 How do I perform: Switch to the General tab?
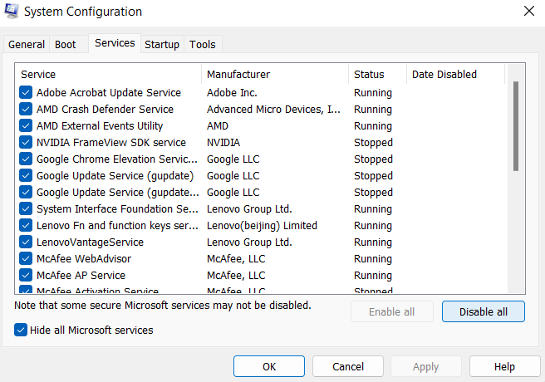[x=27, y=45]
